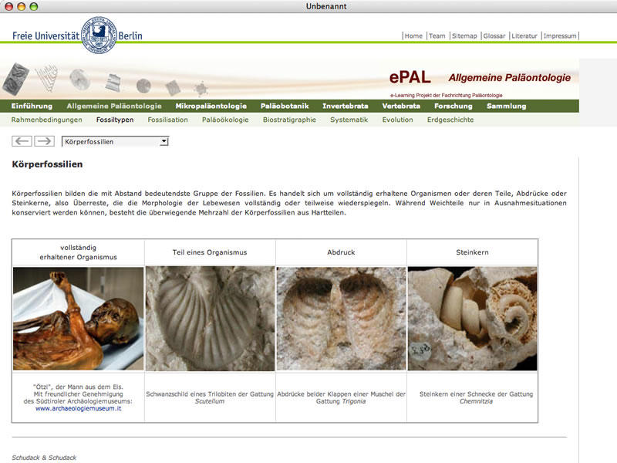
Task: Open the Mikropaläontologie menu item
Action: click(211, 106)
